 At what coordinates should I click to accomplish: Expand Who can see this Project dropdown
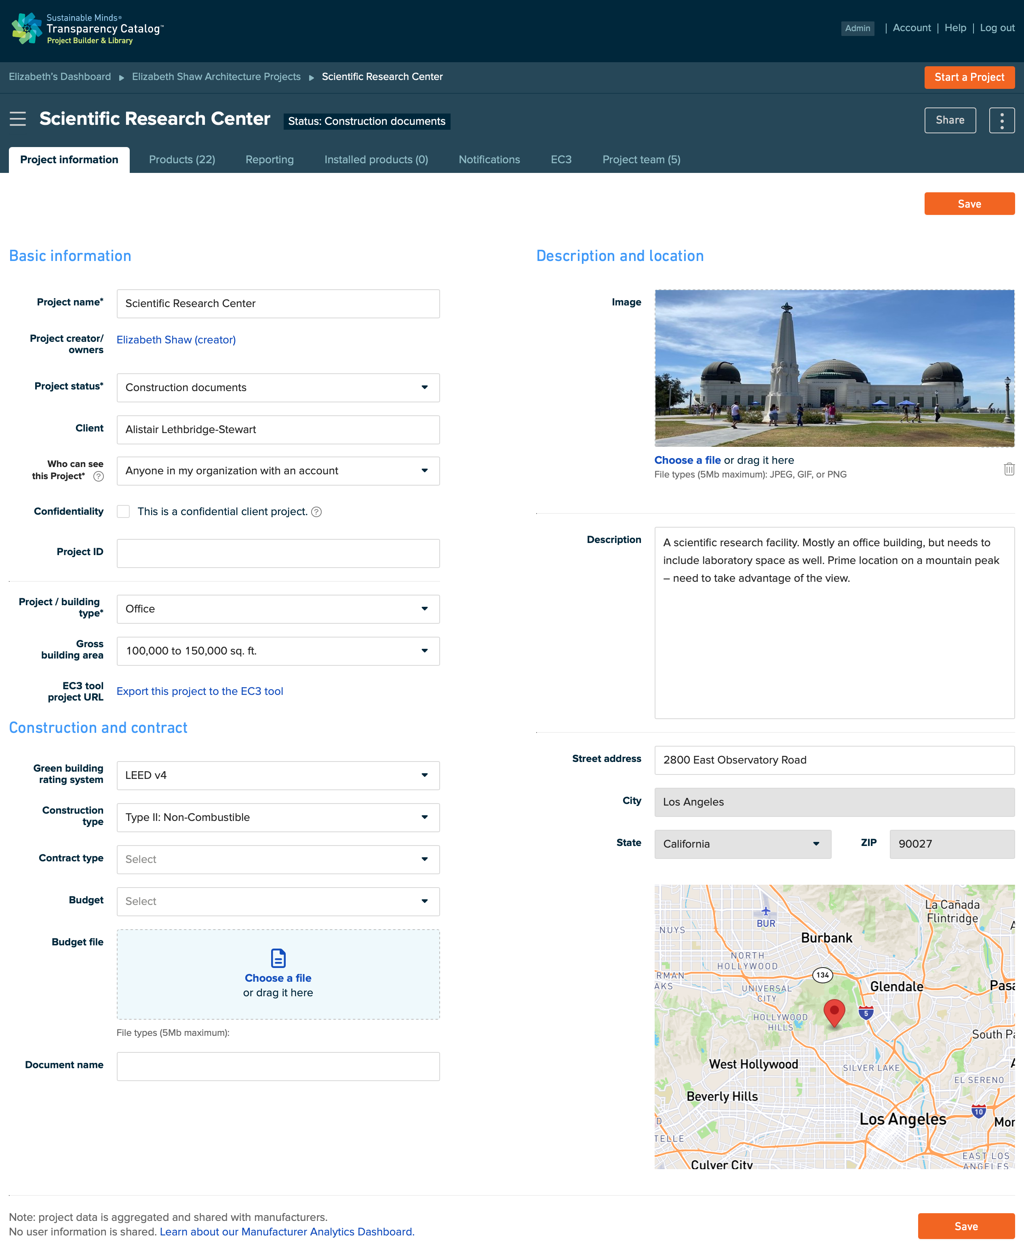click(x=278, y=471)
